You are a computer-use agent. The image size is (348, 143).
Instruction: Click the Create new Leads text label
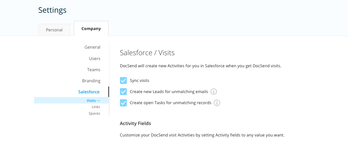[169, 91]
